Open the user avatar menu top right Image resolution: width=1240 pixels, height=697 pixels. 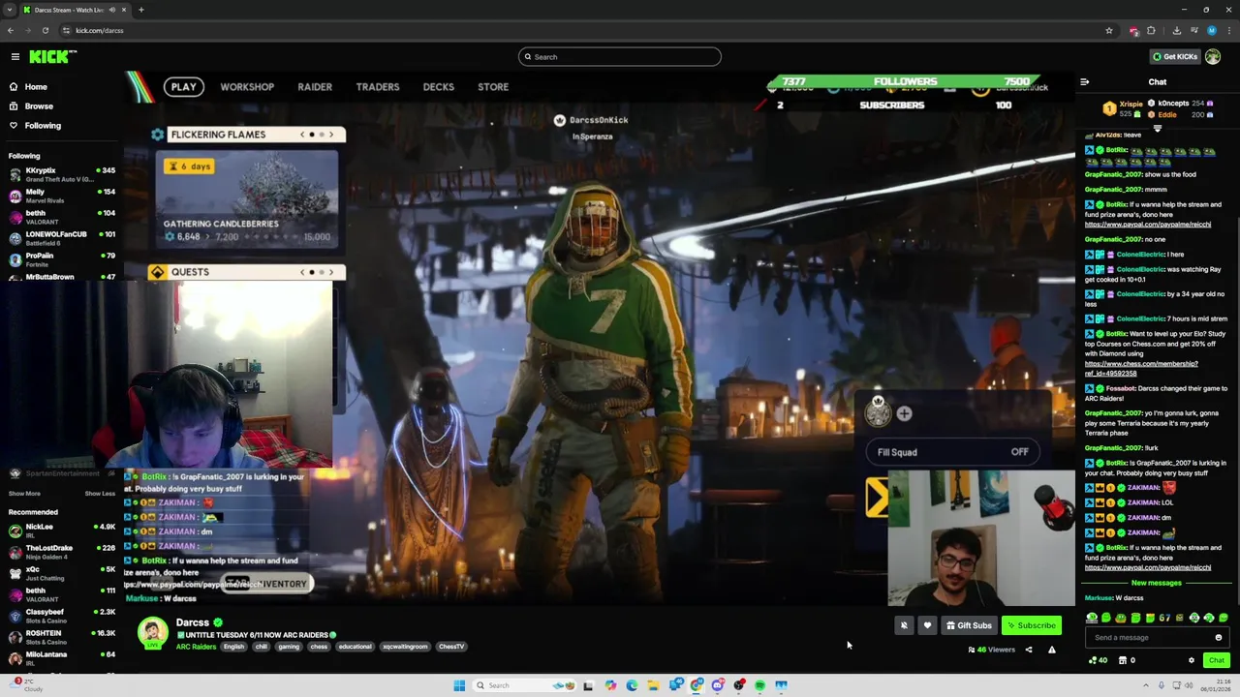[x=1213, y=56]
